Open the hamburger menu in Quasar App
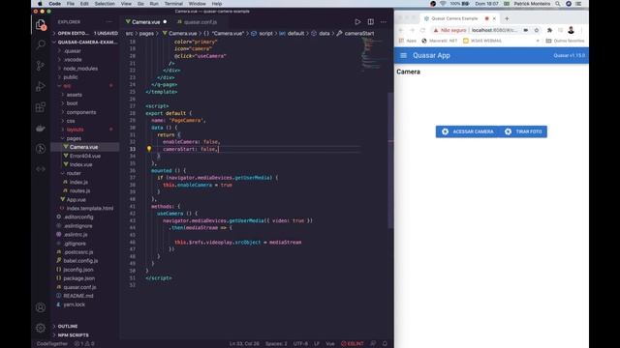 403,56
